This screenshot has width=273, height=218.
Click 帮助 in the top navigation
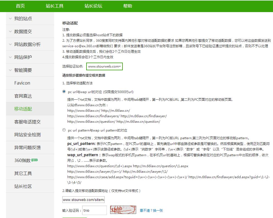pyautogui.click(x=128, y=6)
